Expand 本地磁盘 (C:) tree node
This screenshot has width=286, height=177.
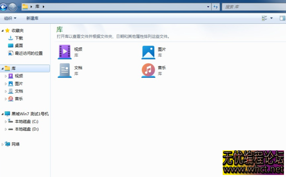point(6,122)
